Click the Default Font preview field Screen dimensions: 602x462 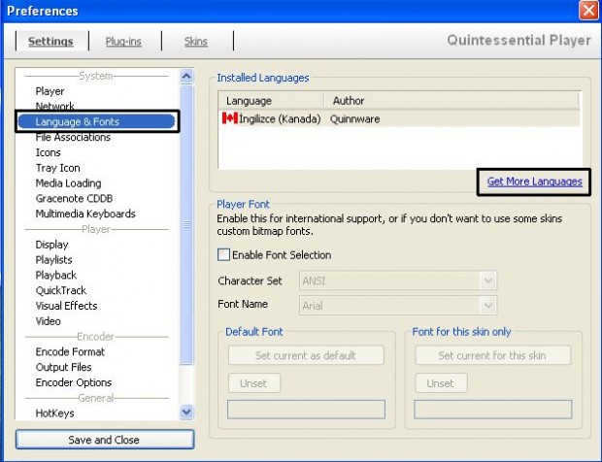coord(306,410)
